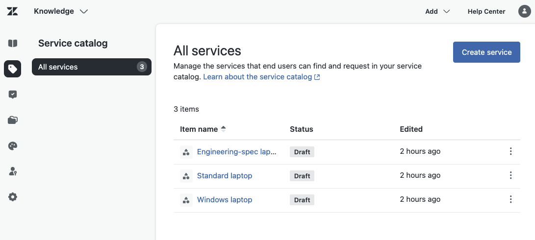The height and width of the screenshot is (240, 535).
Task: Open options menu for Windows laptop
Action: [510, 199]
